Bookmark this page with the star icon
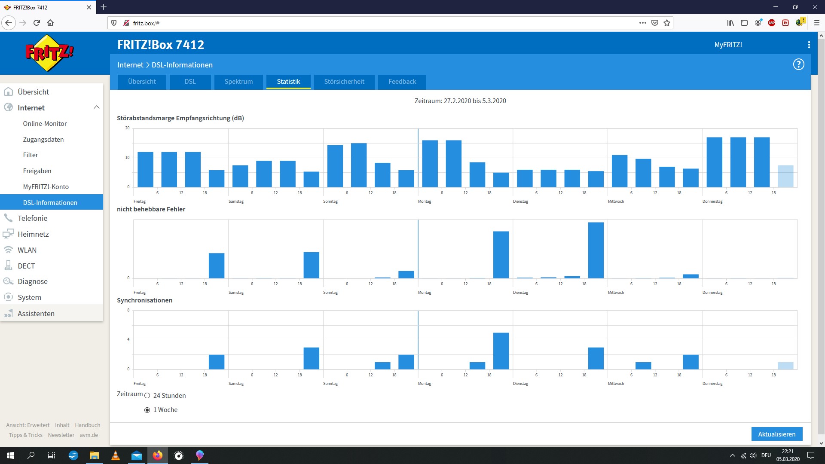Screen dimensions: 825x464 pos(667,23)
